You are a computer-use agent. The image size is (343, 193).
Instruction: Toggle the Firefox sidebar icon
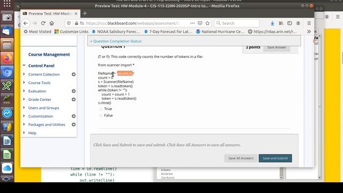289,23
